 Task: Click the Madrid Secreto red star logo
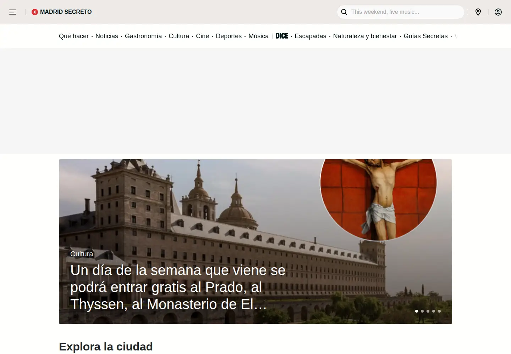click(35, 12)
